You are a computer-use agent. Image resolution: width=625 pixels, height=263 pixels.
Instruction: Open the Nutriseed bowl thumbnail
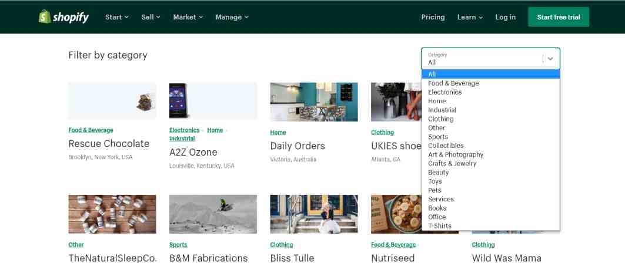pyautogui.click(x=396, y=214)
